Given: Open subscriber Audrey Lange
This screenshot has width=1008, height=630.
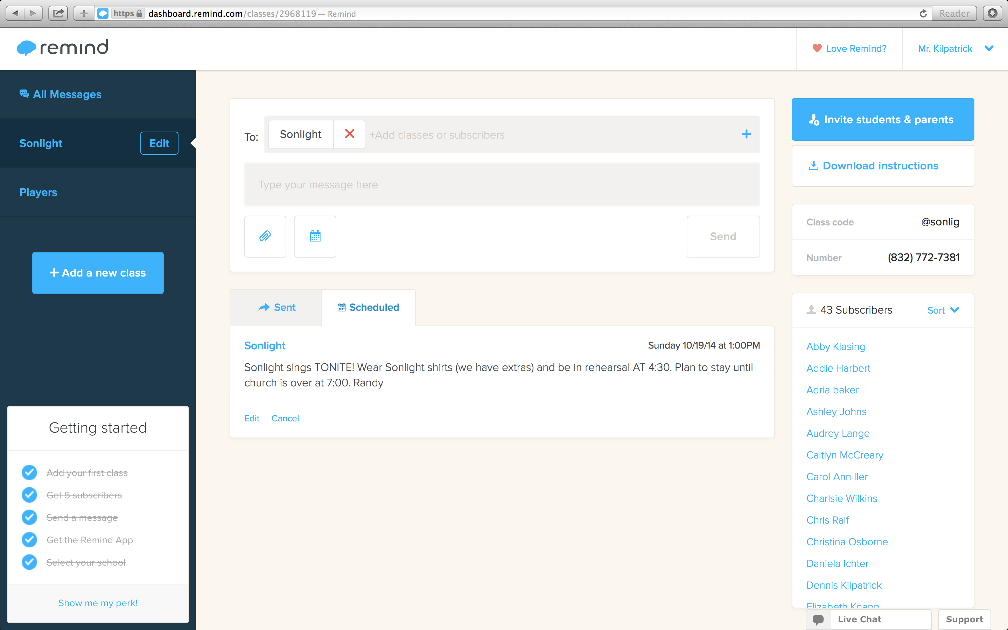Looking at the screenshot, I should pos(838,433).
